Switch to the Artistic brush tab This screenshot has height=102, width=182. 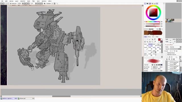point(157,37)
